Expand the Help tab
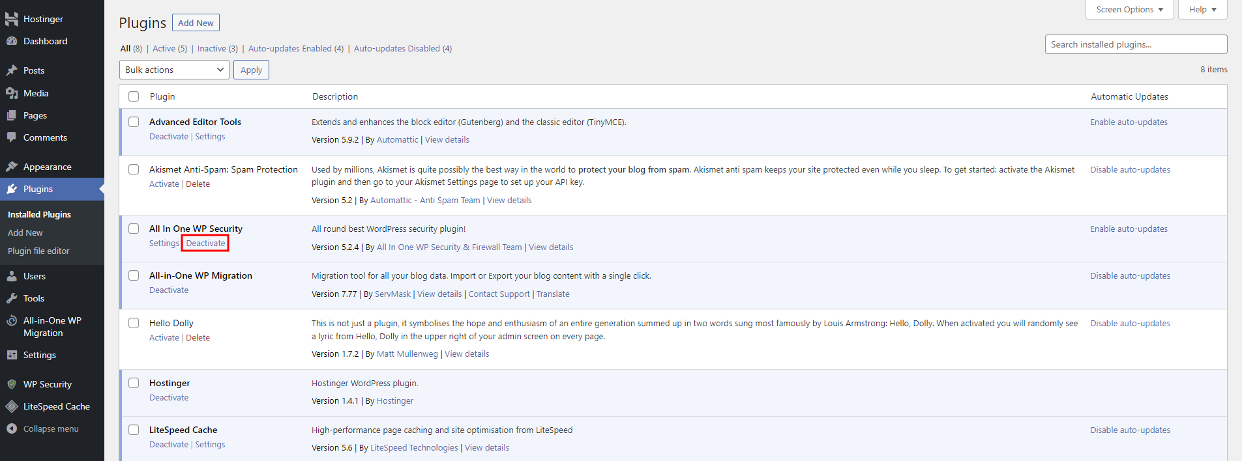The width and height of the screenshot is (1242, 461). 1202,10
